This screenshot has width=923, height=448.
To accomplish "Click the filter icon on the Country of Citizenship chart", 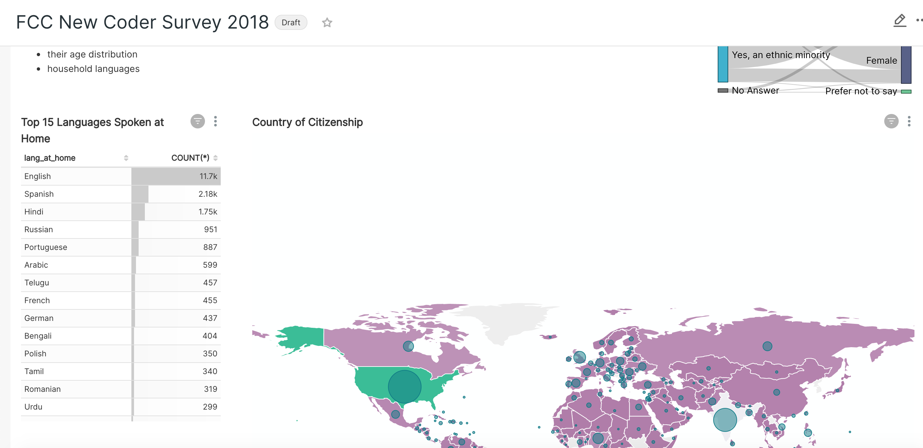I will pyautogui.click(x=891, y=122).
